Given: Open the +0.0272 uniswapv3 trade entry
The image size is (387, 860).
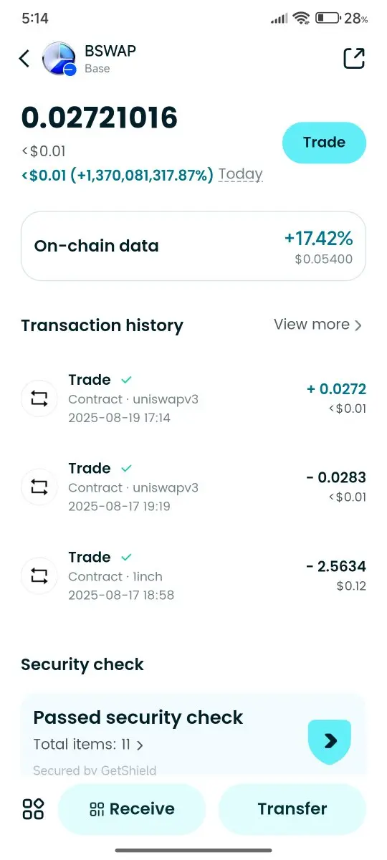Looking at the screenshot, I should pyautogui.click(x=193, y=398).
